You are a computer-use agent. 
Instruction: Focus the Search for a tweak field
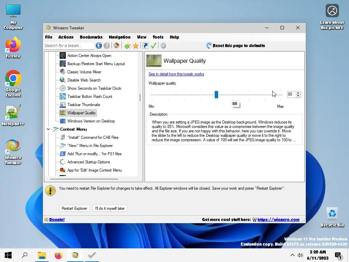point(69,46)
